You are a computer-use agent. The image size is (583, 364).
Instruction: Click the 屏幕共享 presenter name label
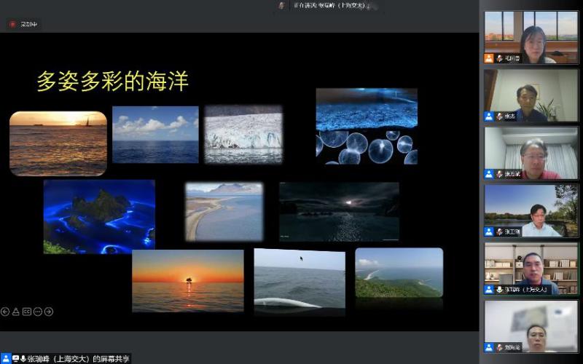click(x=80, y=359)
